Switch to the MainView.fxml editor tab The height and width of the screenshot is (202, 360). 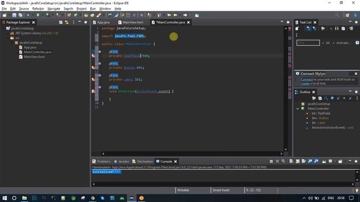pyautogui.click(x=130, y=22)
